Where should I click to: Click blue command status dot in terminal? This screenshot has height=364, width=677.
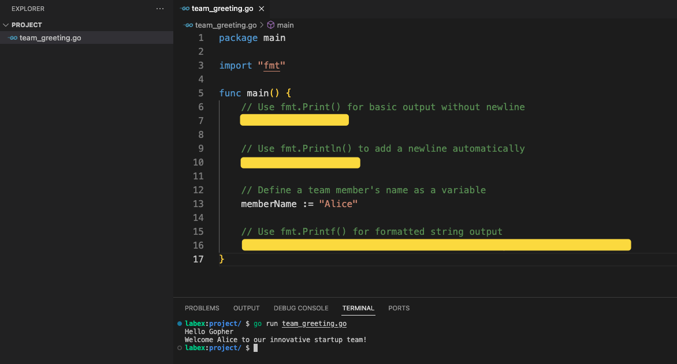[180, 324]
